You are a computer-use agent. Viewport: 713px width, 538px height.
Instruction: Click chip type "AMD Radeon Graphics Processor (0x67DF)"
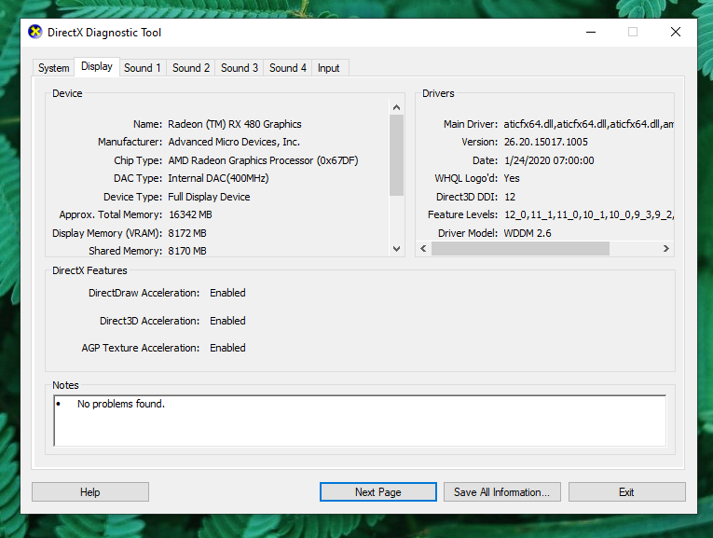pyautogui.click(x=263, y=160)
